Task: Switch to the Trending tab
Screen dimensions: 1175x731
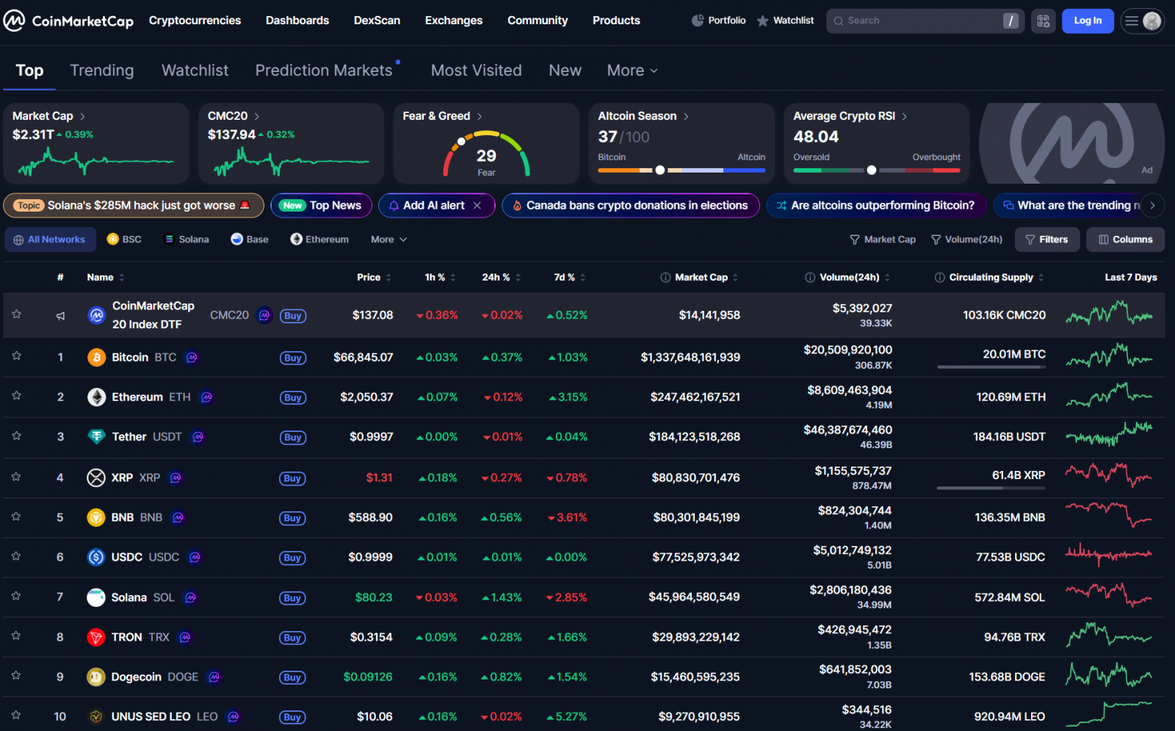Action: tap(102, 70)
